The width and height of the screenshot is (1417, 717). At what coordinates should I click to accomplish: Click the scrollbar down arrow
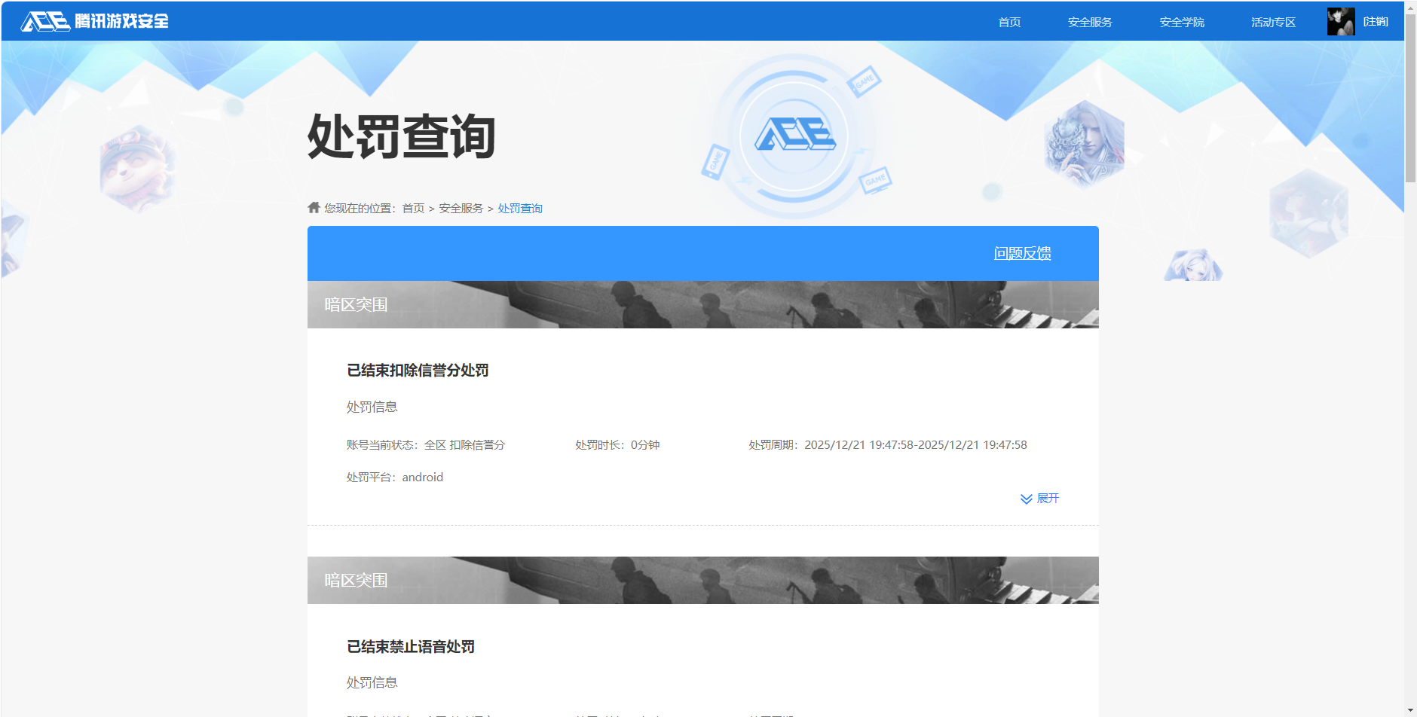click(x=1410, y=710)
